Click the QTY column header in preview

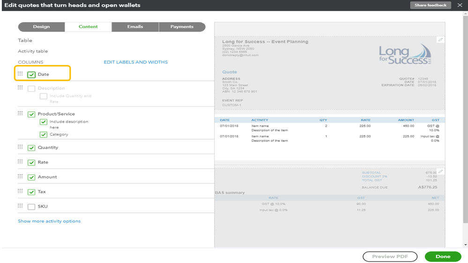pos(323,120)
